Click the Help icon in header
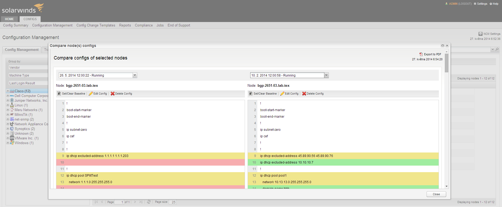 (491, 4)
